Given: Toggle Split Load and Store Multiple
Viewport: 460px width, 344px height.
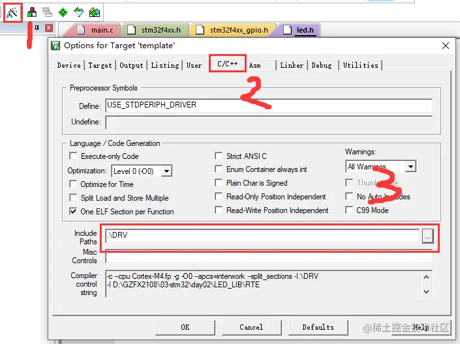Looking at the screenshot, I should click(x=73, y=197).
